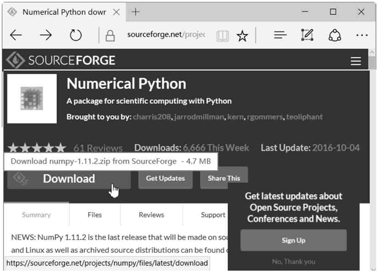Open contributor jarrodmillman profile
Image resolution: width=377 pixels, height=271 pixels.
[199, 117]
